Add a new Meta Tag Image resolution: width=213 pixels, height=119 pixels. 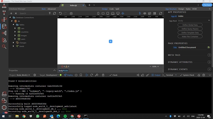209,55
